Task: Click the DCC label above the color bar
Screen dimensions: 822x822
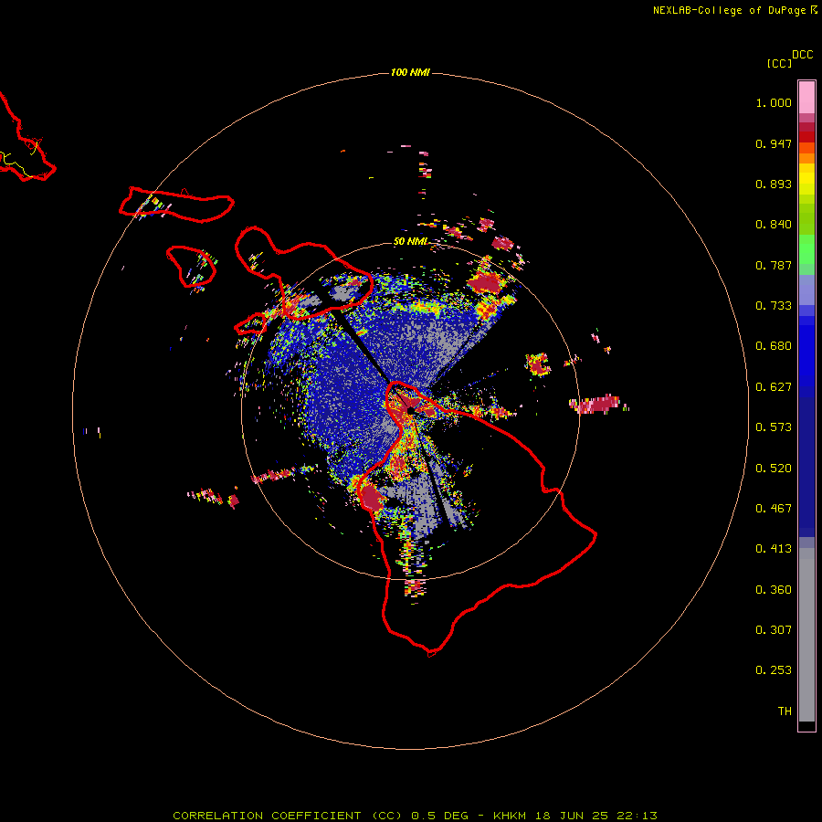Action: (x=803, y=55)
